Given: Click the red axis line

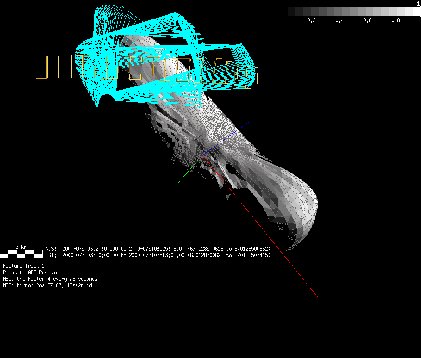Looking at the screenshot, I should click(x=260, y=227).
